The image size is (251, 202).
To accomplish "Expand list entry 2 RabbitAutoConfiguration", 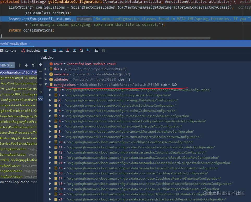I will point(50,100).
